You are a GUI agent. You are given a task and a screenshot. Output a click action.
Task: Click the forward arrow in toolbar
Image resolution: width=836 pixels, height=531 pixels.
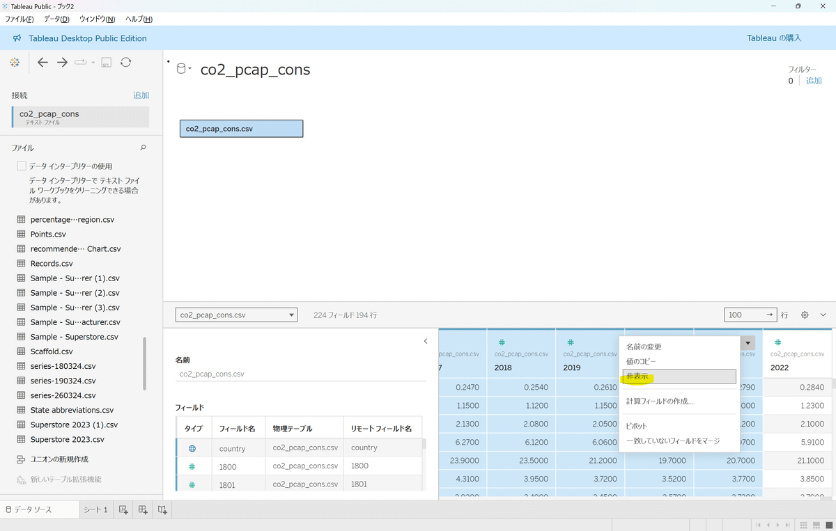click(62, 63)
